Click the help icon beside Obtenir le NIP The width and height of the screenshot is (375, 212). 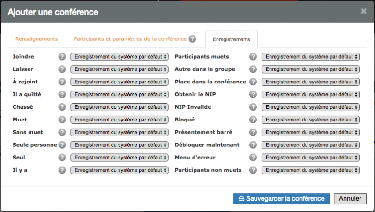253,95
